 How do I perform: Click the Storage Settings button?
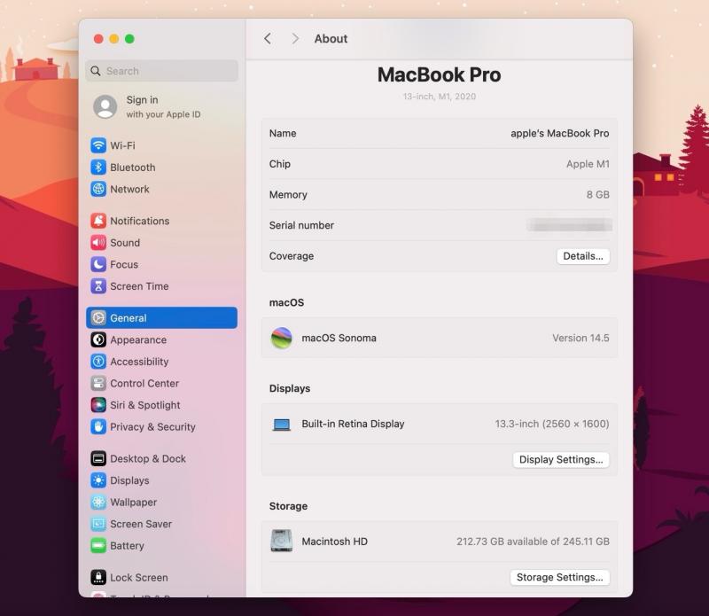point(559,577)
